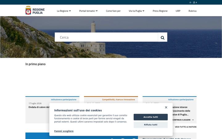
Task: Open the Press Regione page
Action: (160, 11)
